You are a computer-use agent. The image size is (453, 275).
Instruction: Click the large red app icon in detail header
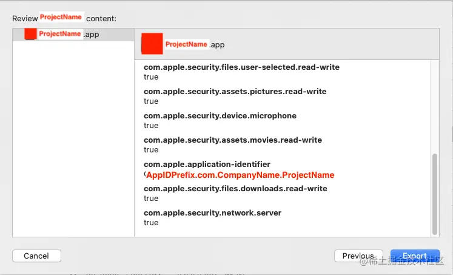coord(152,44)
